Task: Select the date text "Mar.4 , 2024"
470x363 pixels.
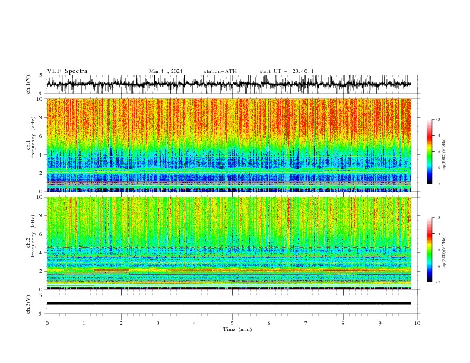Action: coord(166,71)
